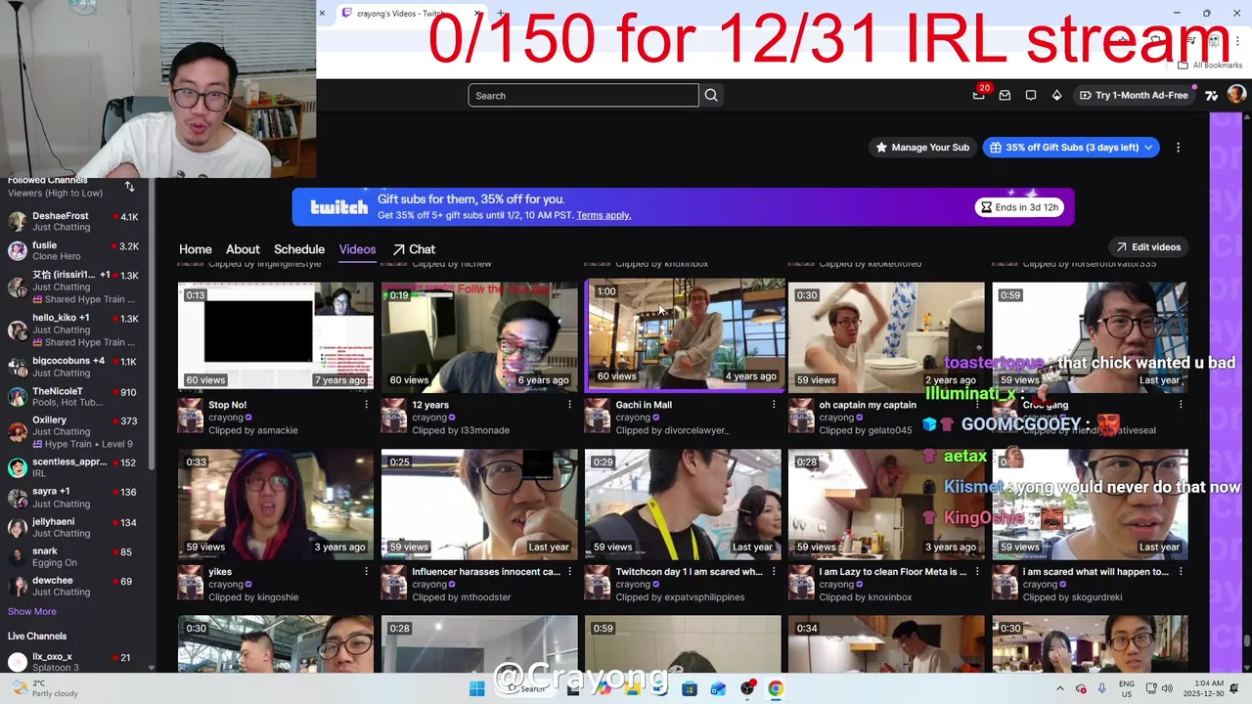Select the Videos channel tab

click(357, 249)
